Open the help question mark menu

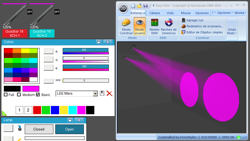point(214,13)
